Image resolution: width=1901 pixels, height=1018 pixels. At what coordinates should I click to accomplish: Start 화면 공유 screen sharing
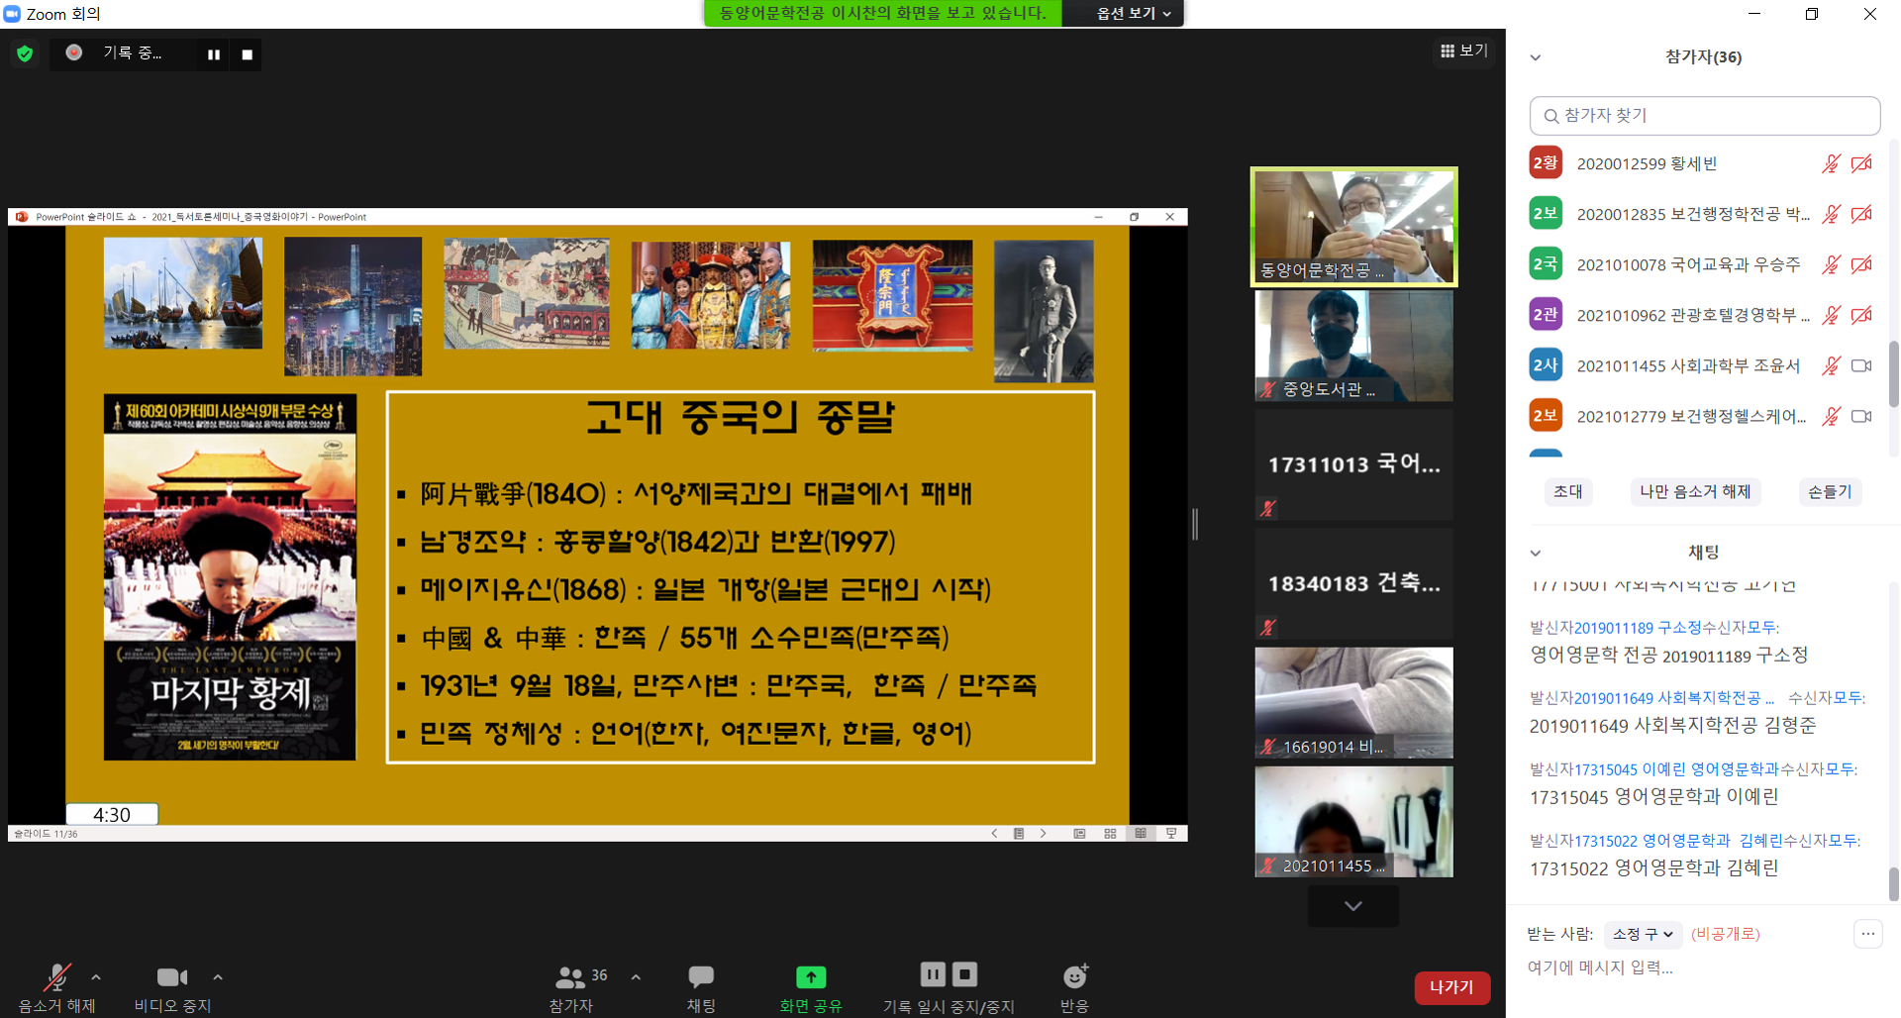[811, 987]
